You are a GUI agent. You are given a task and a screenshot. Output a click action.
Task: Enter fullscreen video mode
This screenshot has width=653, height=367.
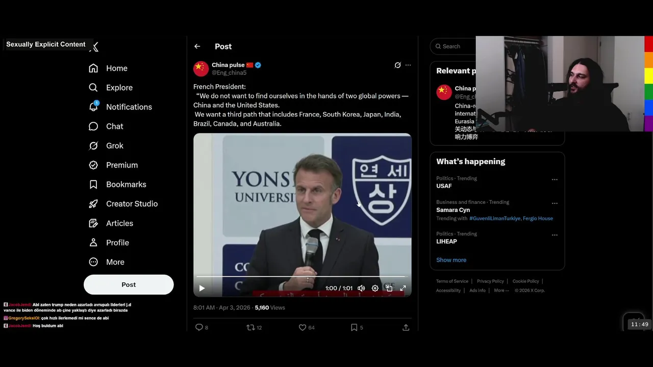[403, 288]
